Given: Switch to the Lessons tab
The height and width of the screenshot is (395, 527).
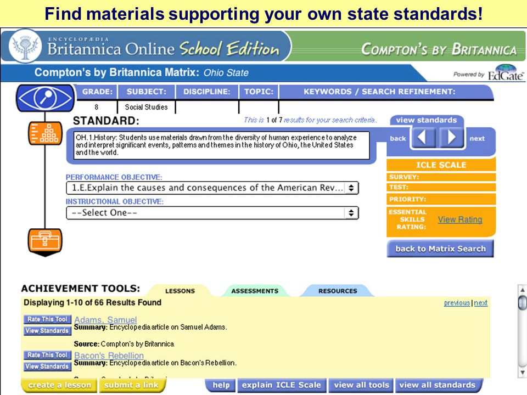Looking at the screenshot, I should (x=180, y=291).
